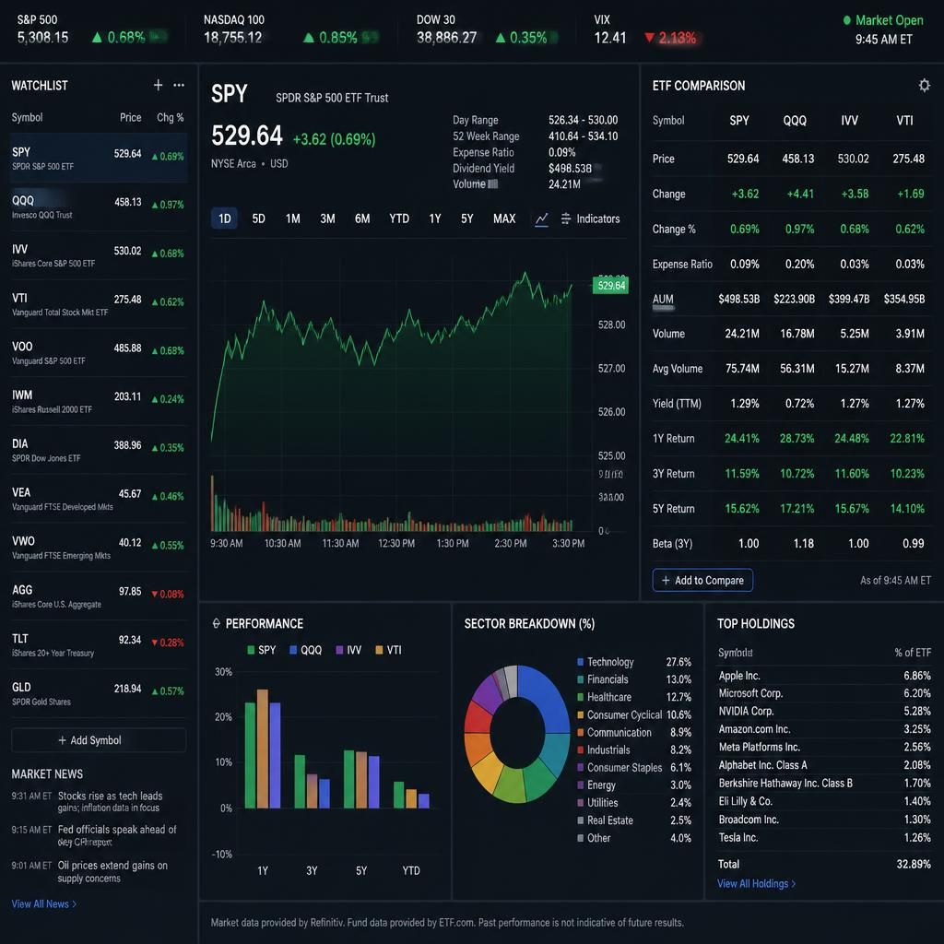Toggle IVV series in performance legend
The image size is (944, 944).
348,650
